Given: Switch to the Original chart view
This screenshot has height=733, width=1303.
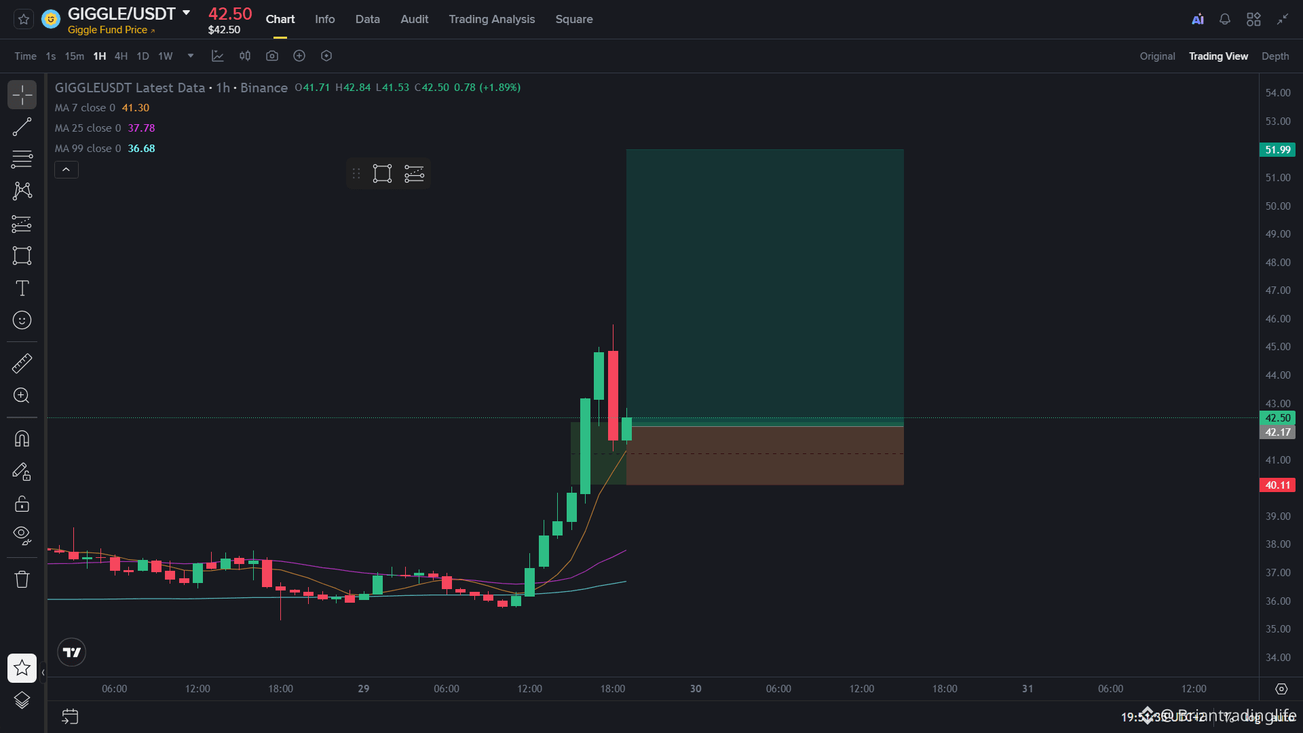Looking at the screenshot, I should tap(1158, 56).
